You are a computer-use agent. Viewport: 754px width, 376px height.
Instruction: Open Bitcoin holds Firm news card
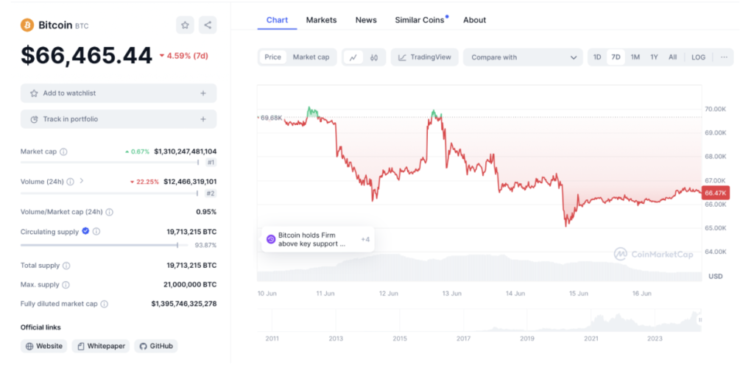(318, 239)
